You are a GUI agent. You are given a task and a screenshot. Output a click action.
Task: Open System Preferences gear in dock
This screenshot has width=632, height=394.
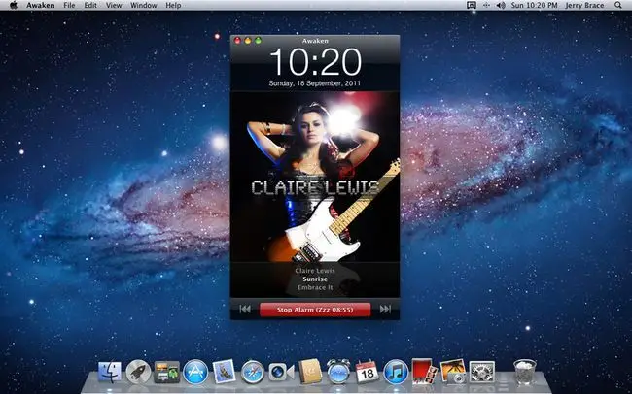click(x=481, y=372)
